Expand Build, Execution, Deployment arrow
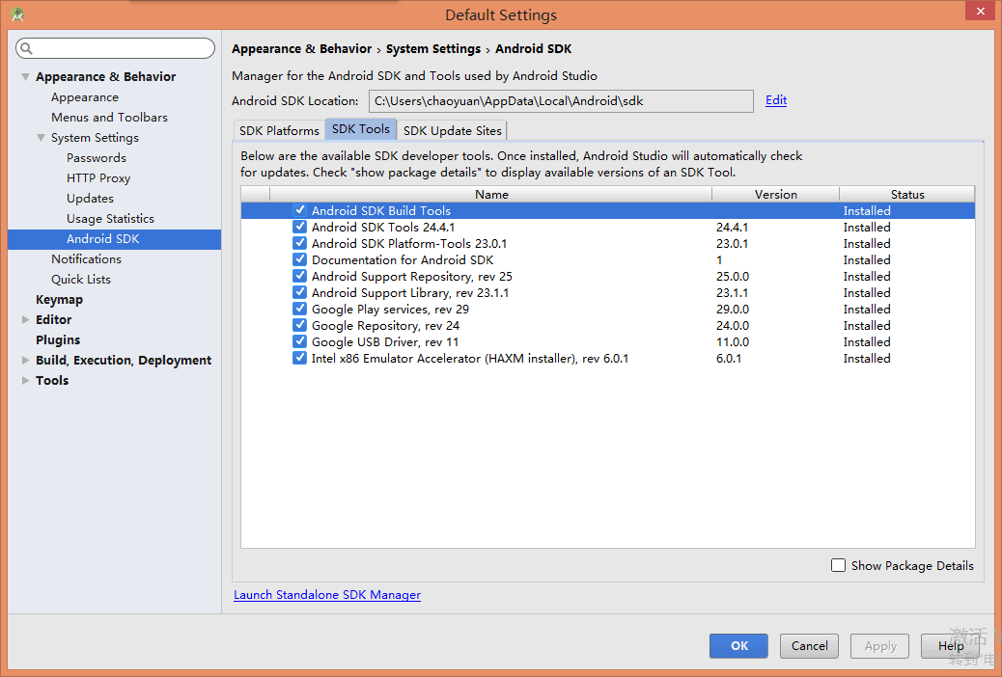The height and width of the screenshot is (677, 1002). (x=25, y=361)
